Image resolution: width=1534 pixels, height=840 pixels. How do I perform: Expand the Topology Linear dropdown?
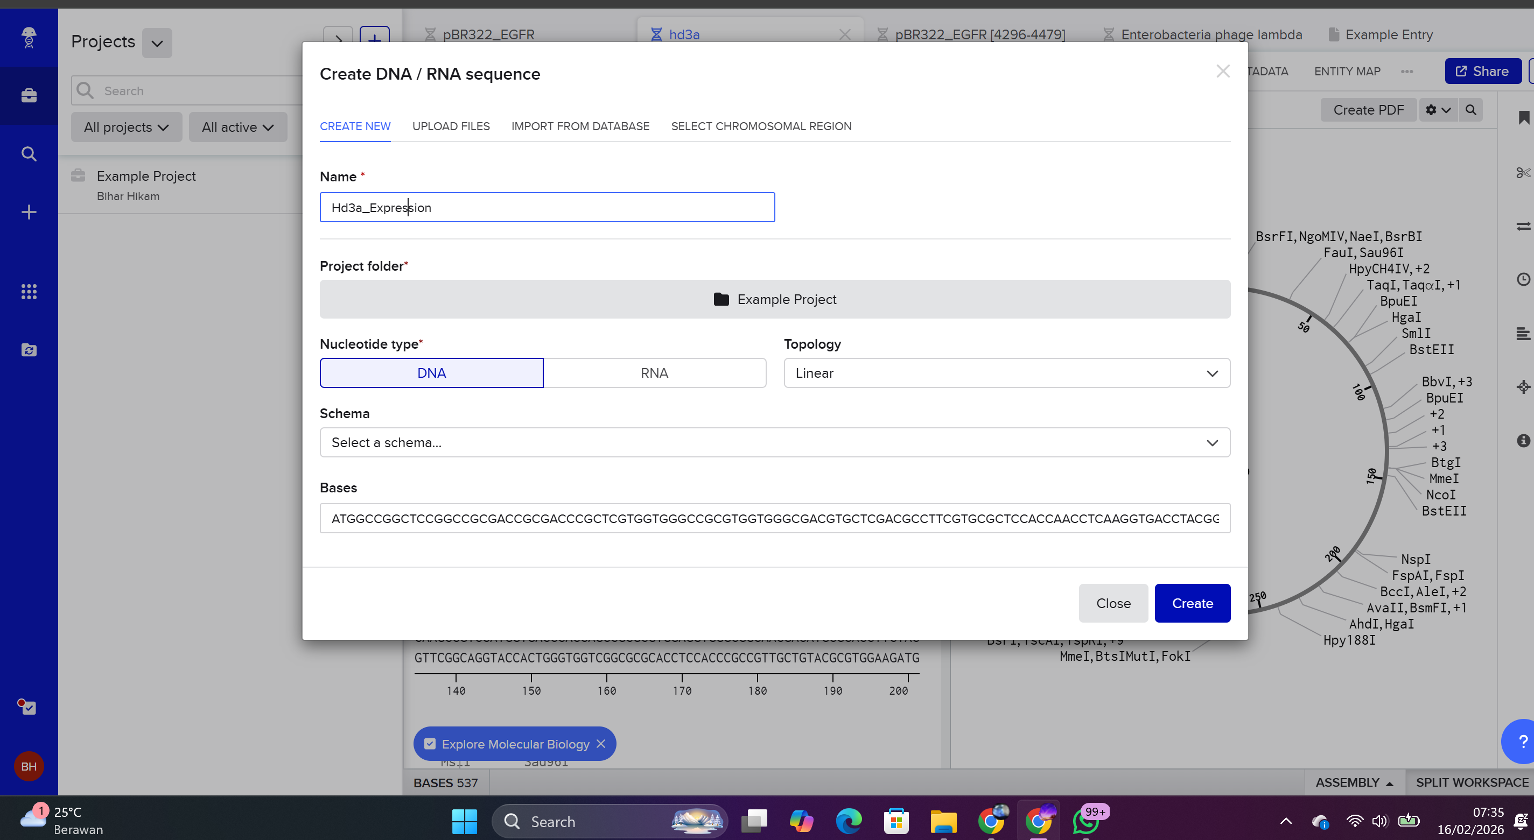tap(1006, 373)
